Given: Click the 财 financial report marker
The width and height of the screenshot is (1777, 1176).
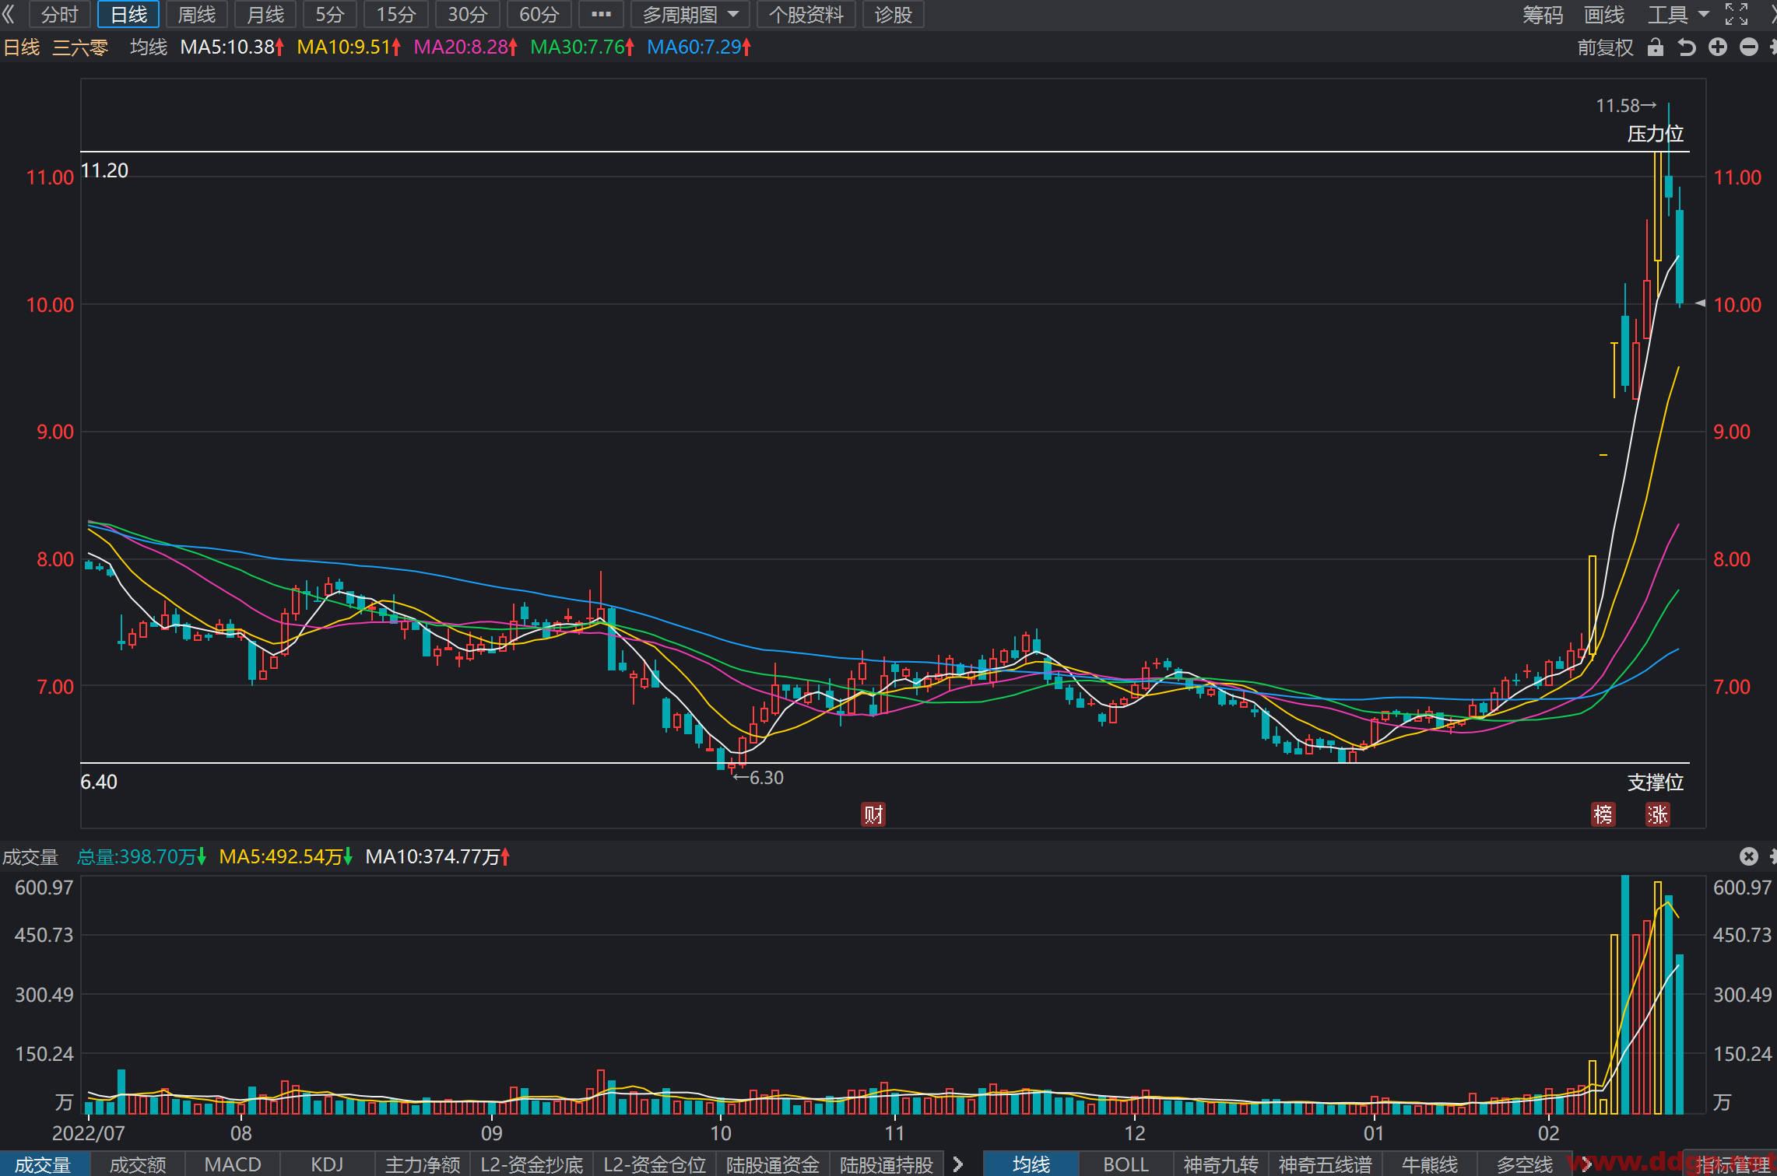Looking at the screenshot, I should click(873, 814).
